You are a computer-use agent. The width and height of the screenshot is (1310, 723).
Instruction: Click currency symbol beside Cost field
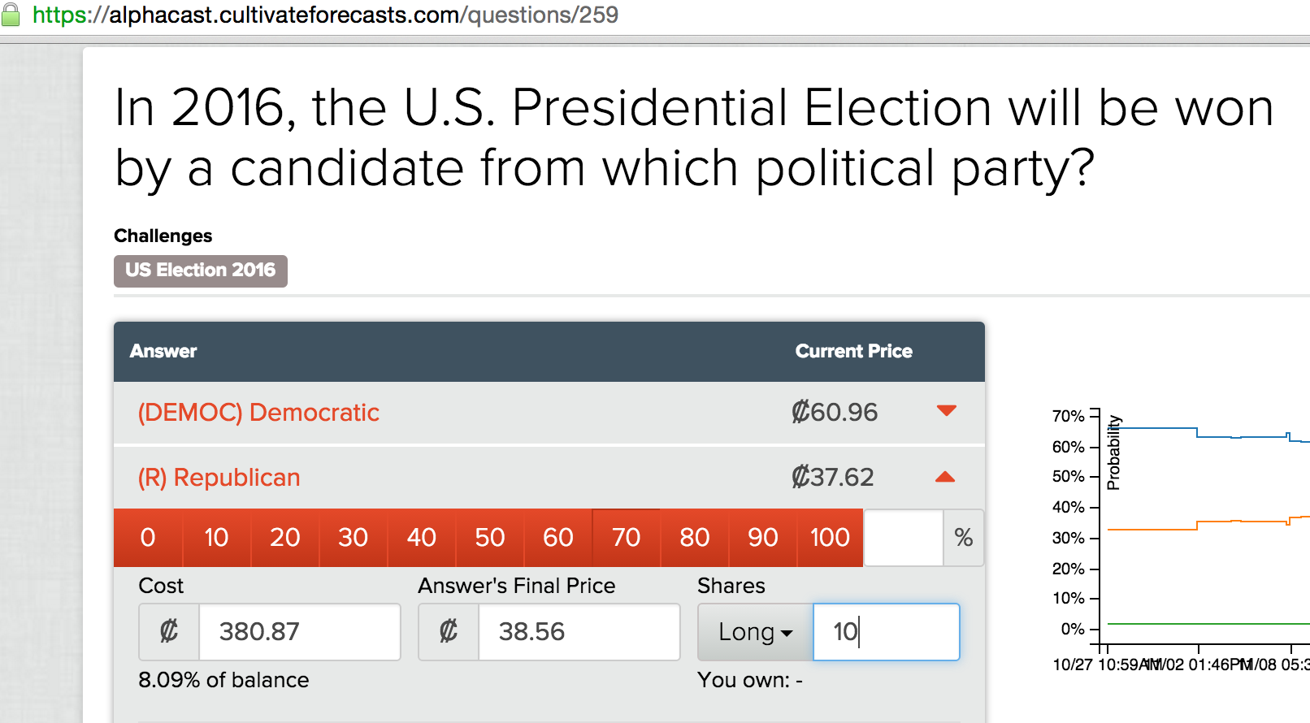[x=169, y=631]
